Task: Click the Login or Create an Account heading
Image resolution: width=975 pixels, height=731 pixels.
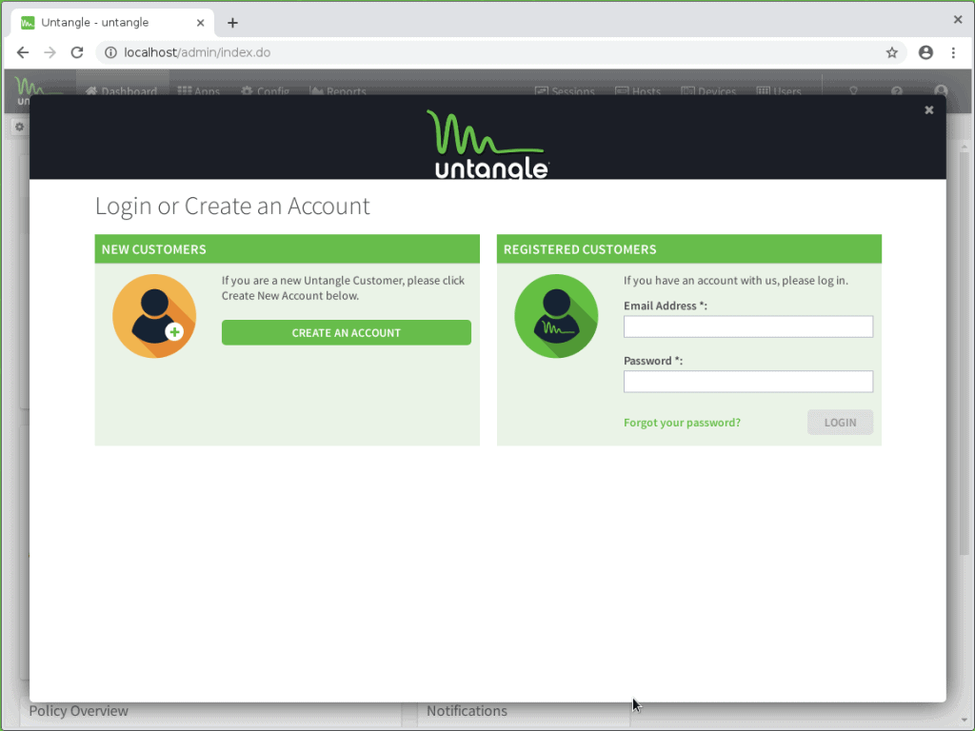Action: coord(232,206)
